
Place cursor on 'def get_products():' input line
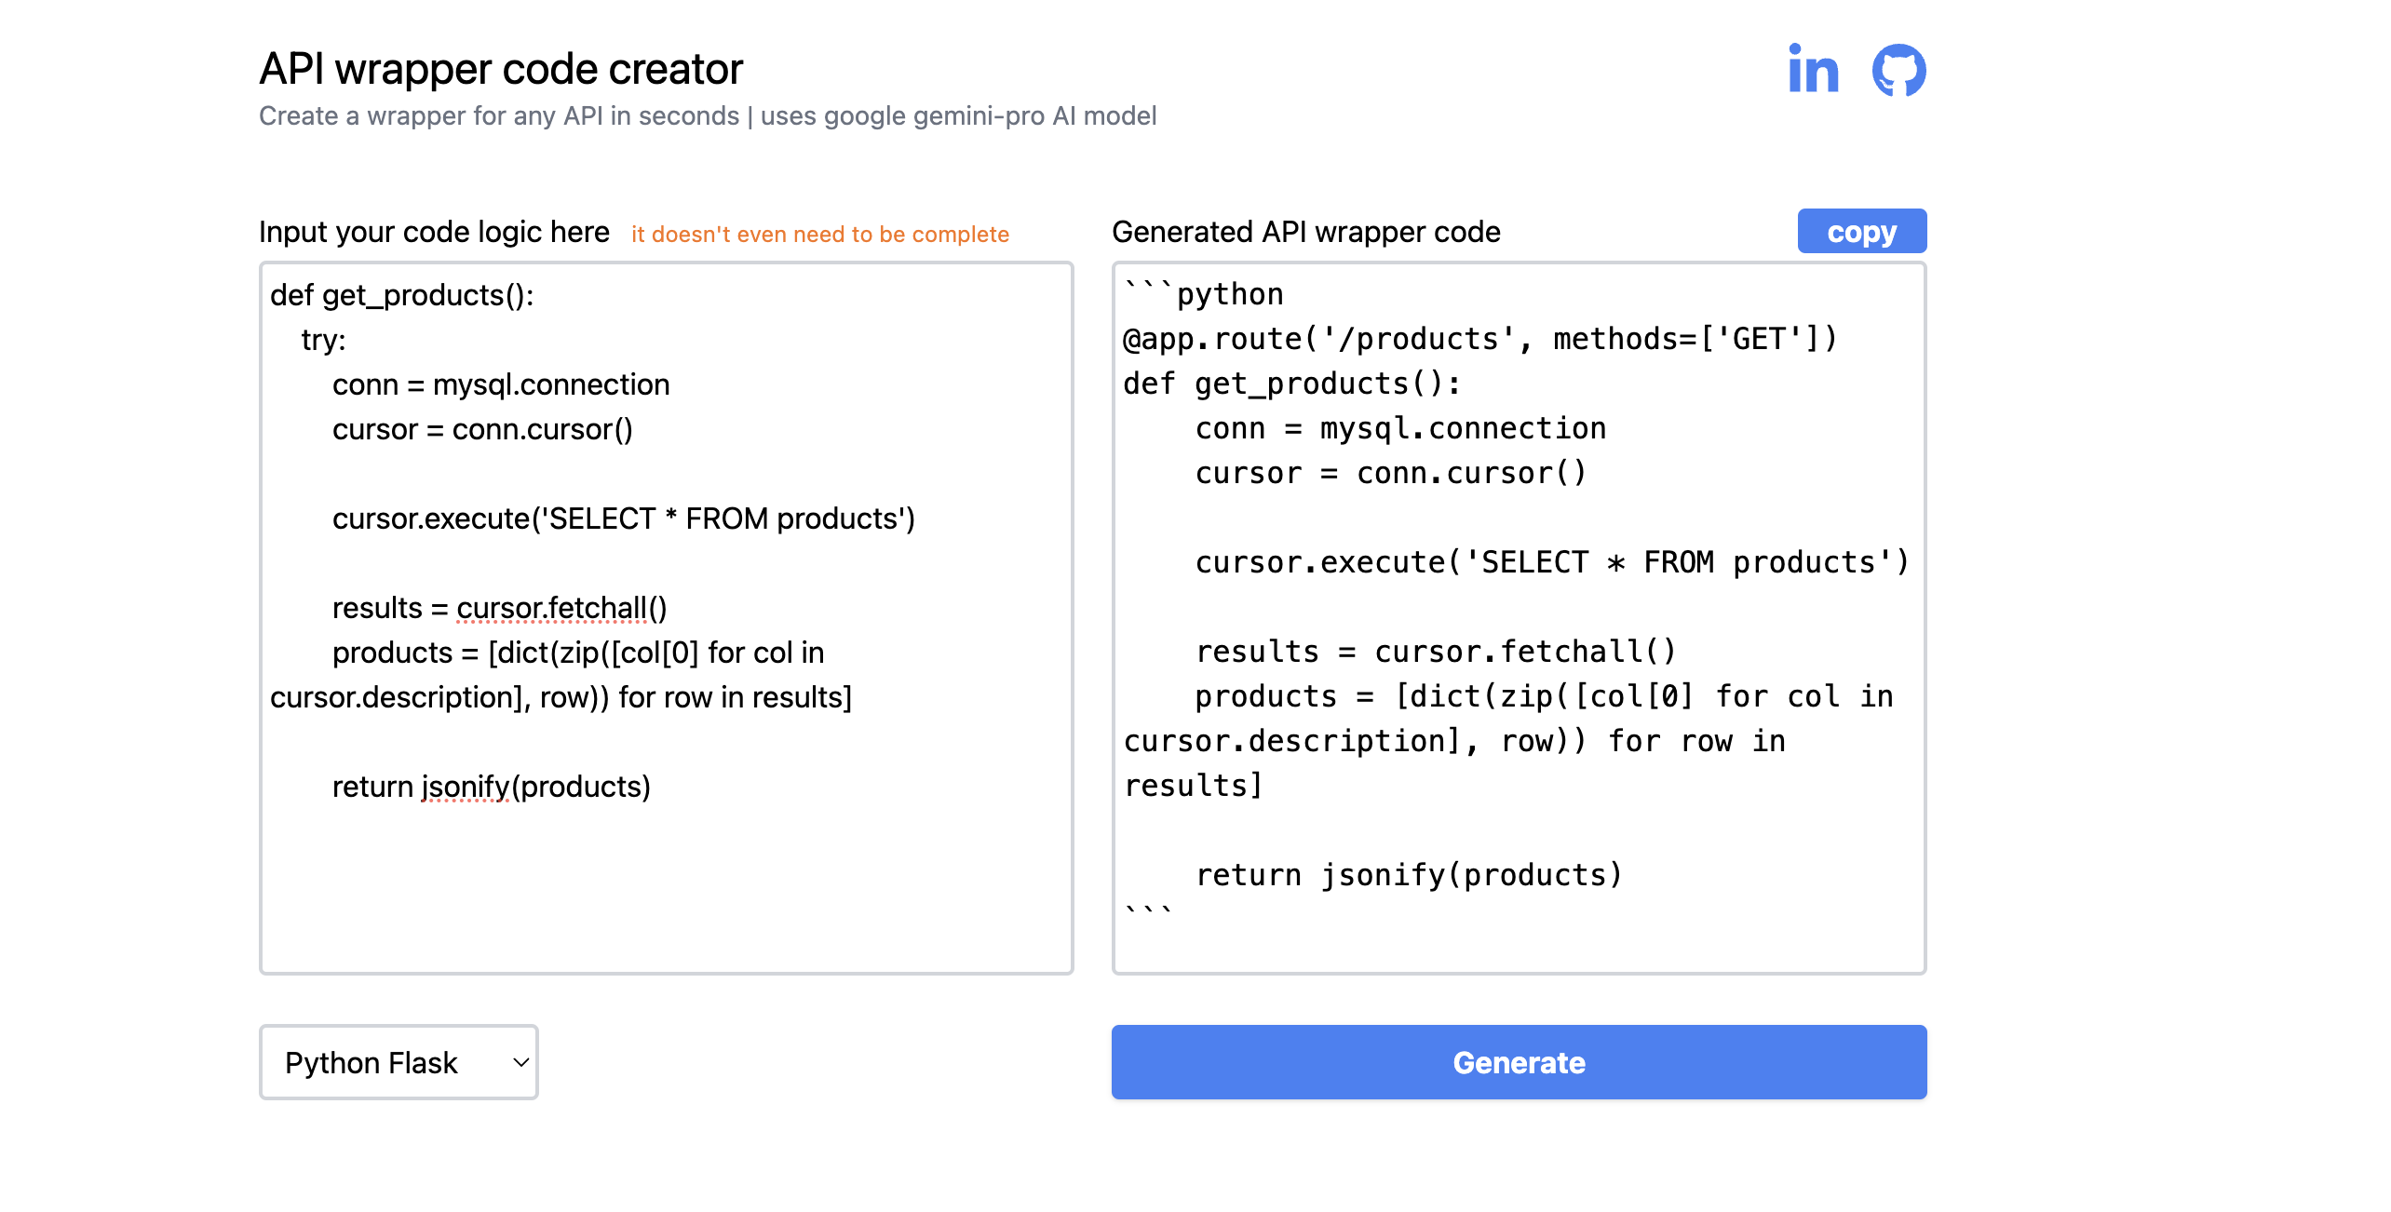point(402,295)
